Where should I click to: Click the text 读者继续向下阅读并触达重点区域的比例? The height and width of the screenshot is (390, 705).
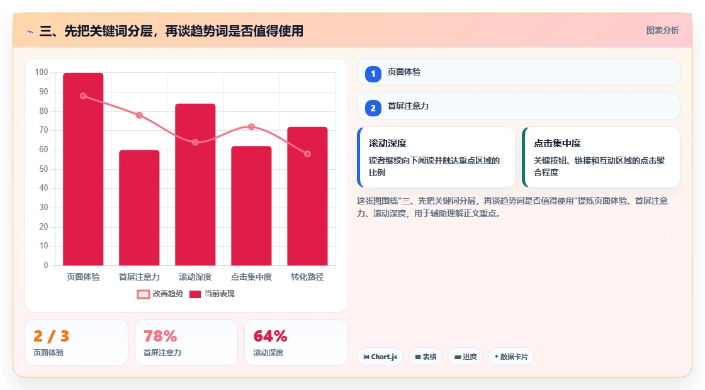(x=434, y=167)
